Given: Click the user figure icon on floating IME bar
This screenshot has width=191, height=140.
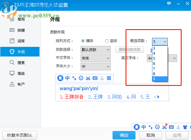Looking at the screenshot, I should pyautogui.click(x=178, y=127).
